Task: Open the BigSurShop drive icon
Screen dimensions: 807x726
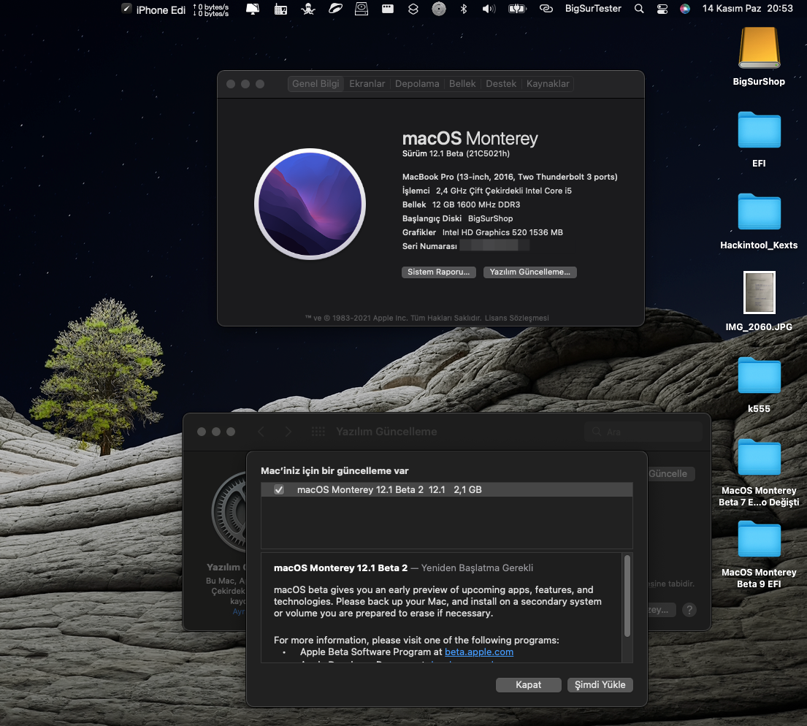Action: [x=759, y=50]
